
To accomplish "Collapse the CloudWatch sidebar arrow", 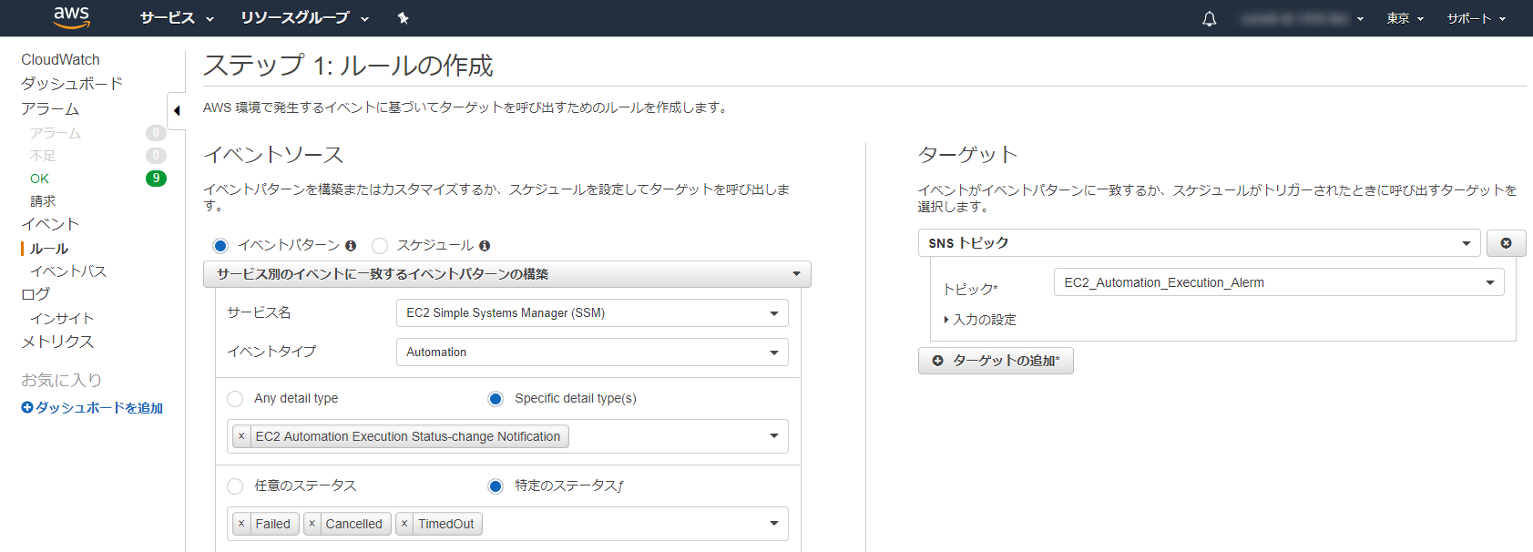I will pyautogui.click(x=177, y=111).
